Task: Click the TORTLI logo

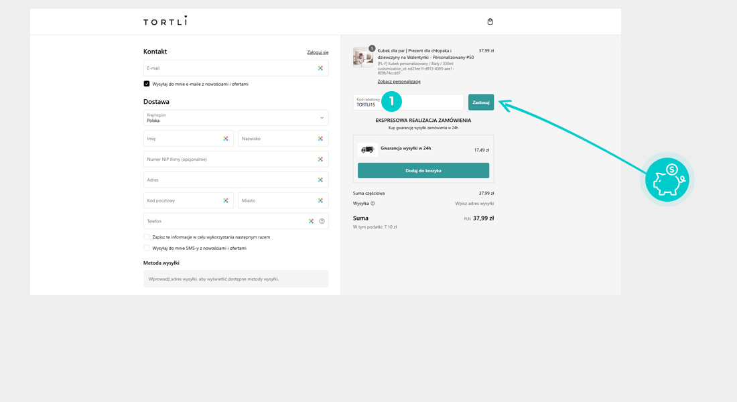Action: [x=165, y=21]
